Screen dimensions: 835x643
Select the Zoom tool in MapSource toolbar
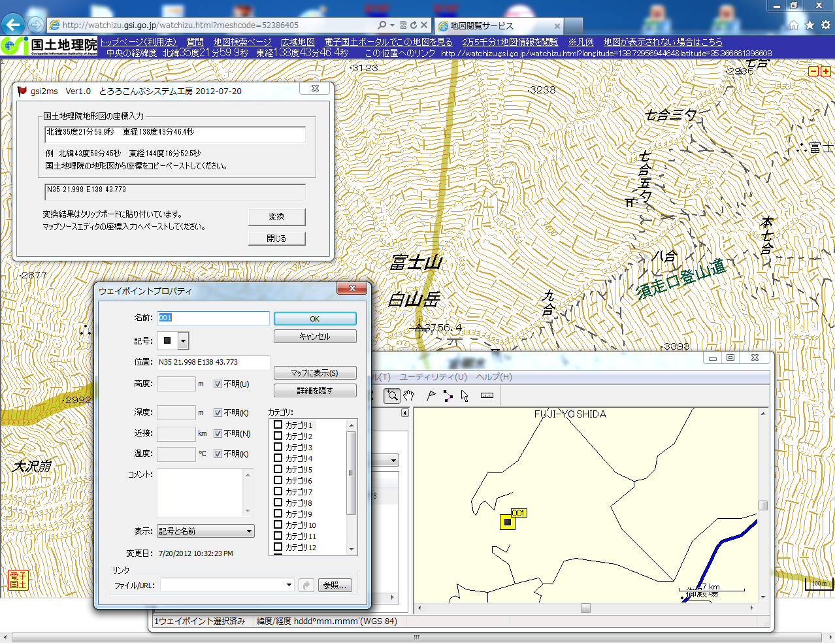391,395
